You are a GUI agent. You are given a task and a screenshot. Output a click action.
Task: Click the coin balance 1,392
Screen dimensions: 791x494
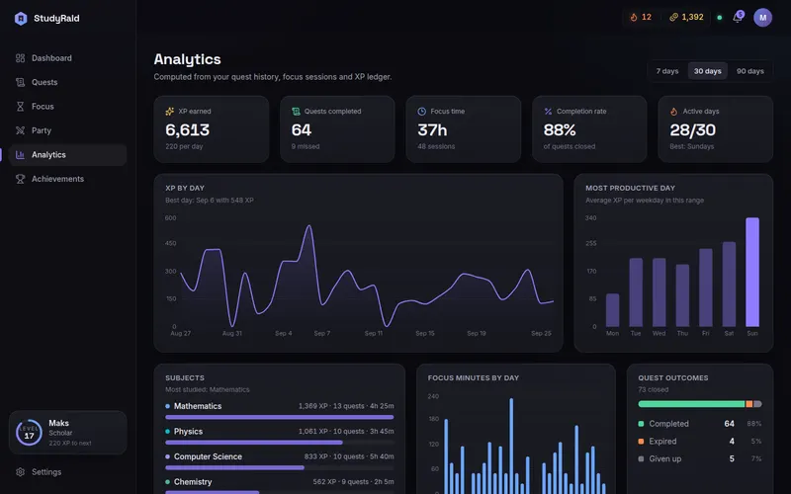[x=686, y=17]
